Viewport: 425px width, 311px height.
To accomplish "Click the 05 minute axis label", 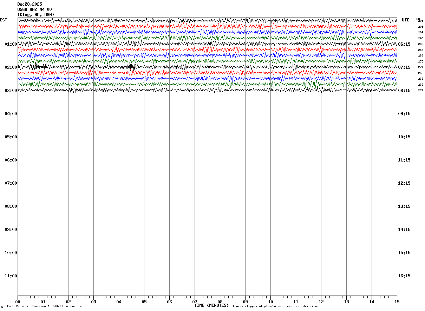I will 144,302.
